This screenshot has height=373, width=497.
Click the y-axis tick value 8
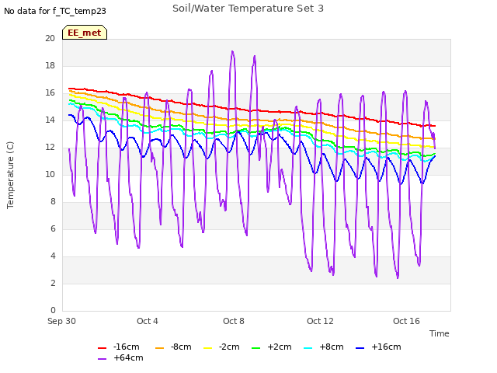point(53,202)
